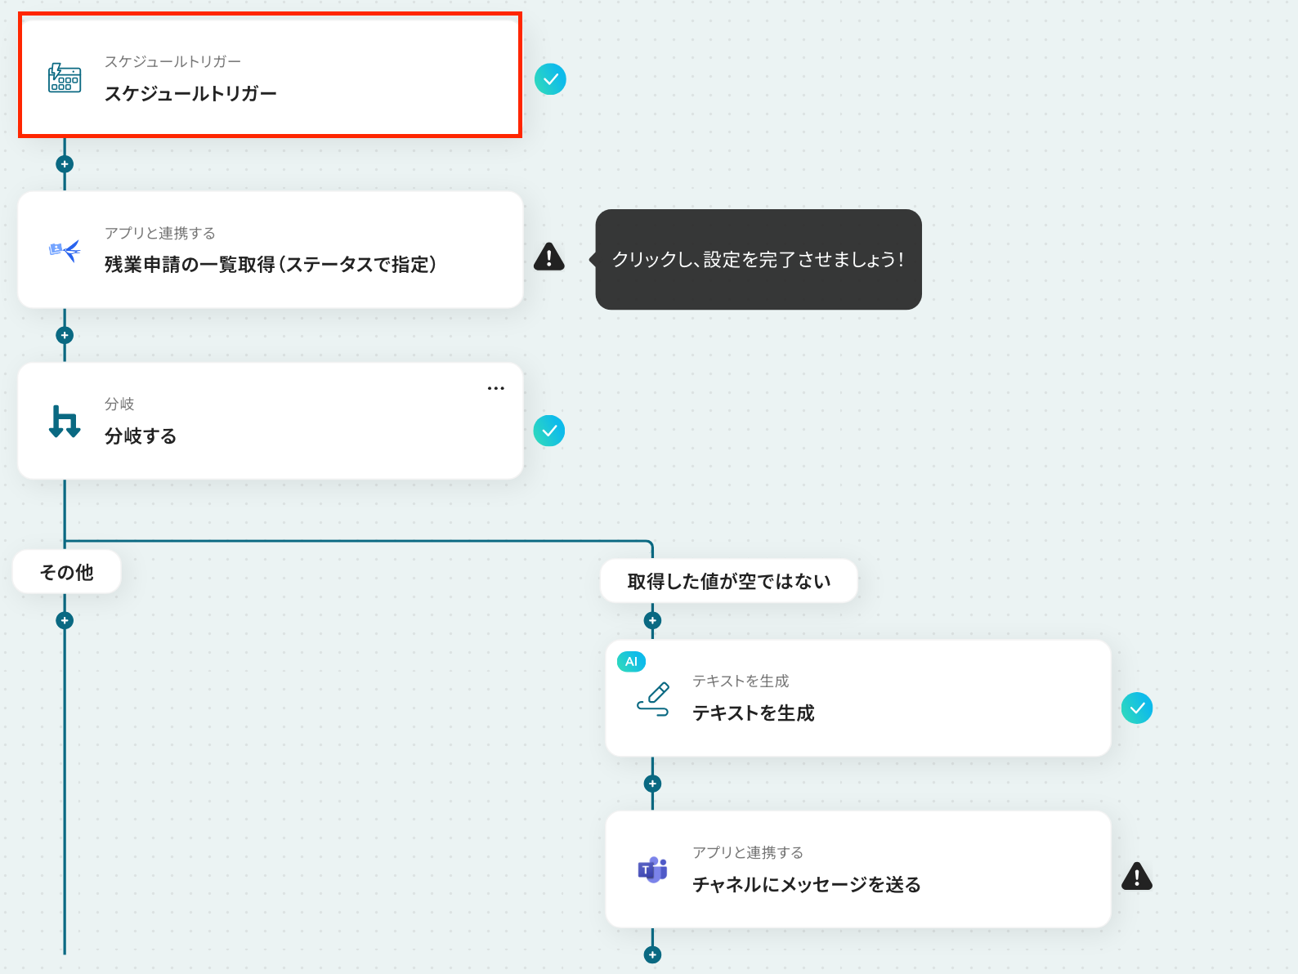Click the app icon on 残業申請の一覧取得 card
1298x974 pixels.
coord(65,249)
